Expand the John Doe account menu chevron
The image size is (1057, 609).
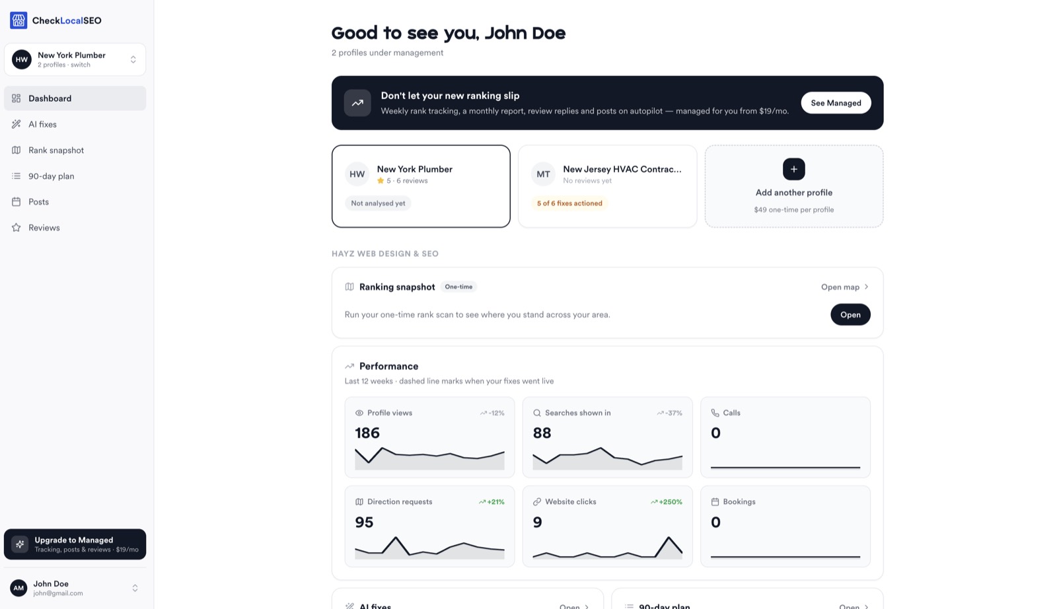(135, 588)
